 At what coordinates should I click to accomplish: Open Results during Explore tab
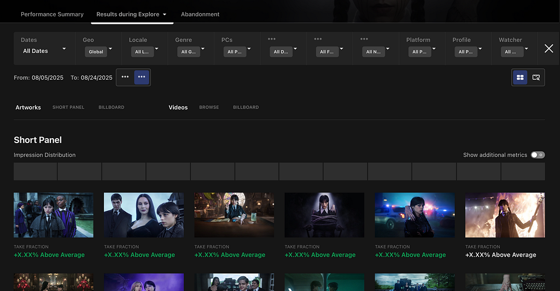128,14
